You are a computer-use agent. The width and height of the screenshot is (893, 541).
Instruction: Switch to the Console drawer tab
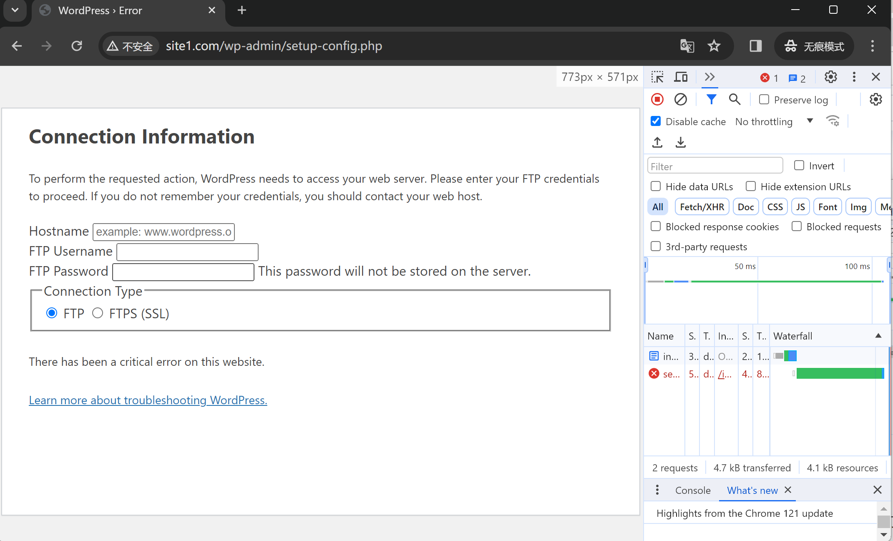[x=693, y=491]
